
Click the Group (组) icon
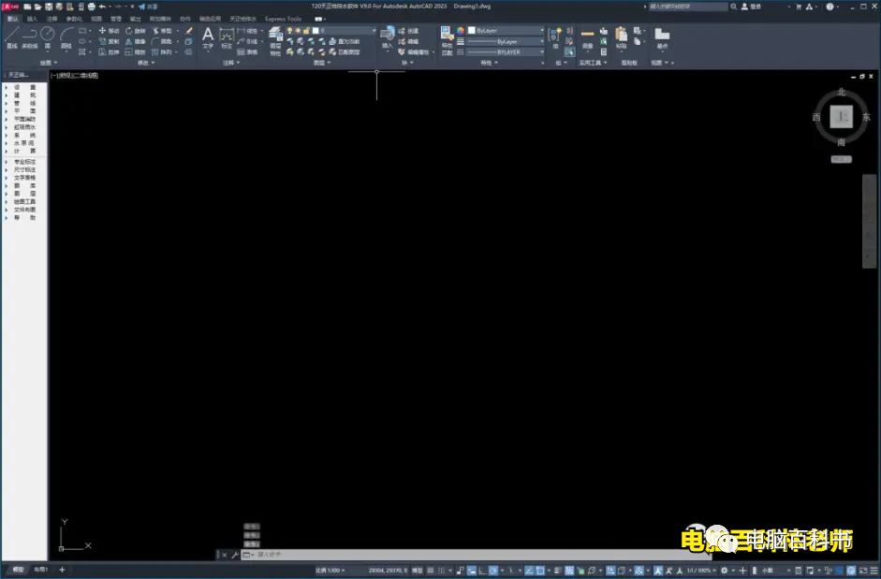pos(555,37)
